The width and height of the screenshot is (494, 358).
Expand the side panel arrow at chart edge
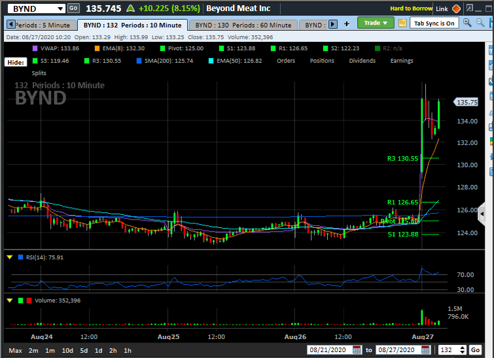point(482,214)
